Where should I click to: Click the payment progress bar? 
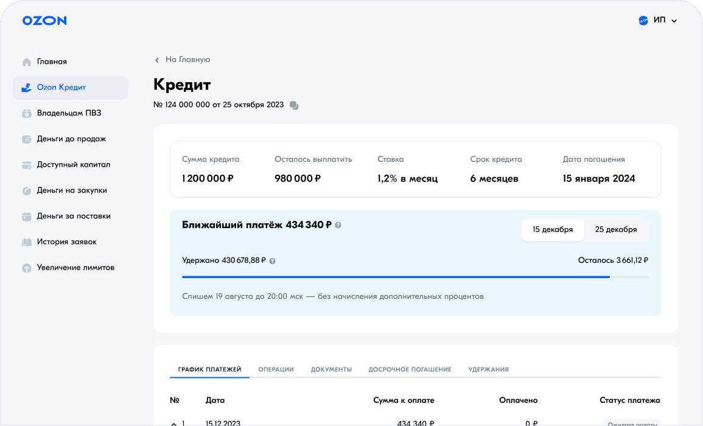(415, 277)
